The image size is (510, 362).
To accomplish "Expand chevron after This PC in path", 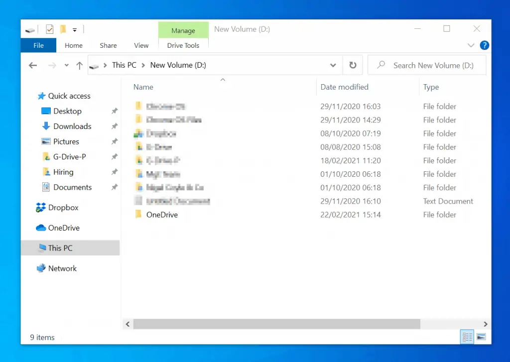I will (143, 65).
